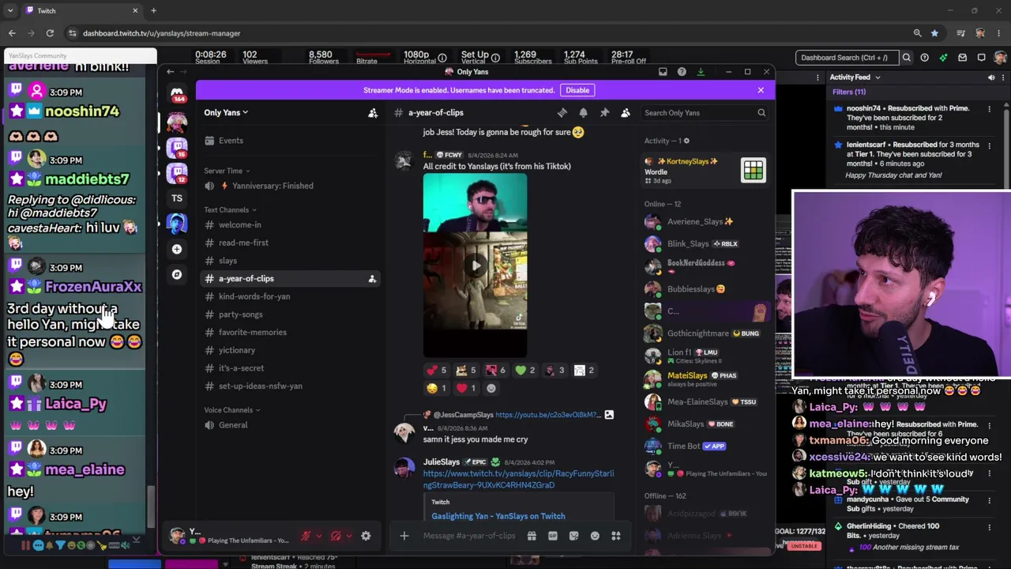Open Twitch notifications inbox icon
1011x569 pixels.
pos(962,58)
